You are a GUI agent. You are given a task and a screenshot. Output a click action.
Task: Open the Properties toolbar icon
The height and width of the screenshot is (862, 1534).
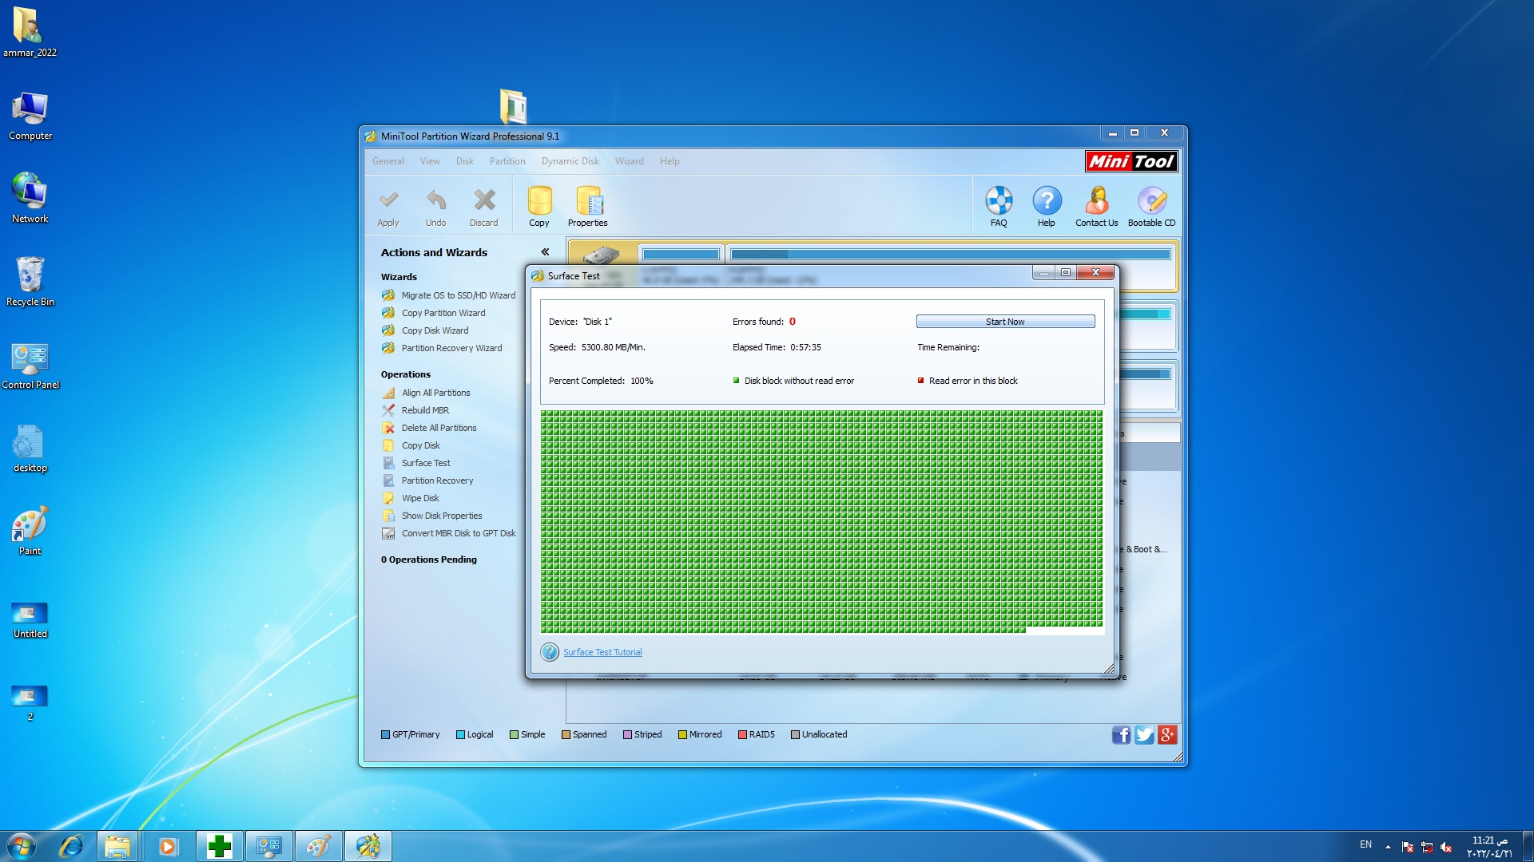pyautogui.click(x=588, y=207)
